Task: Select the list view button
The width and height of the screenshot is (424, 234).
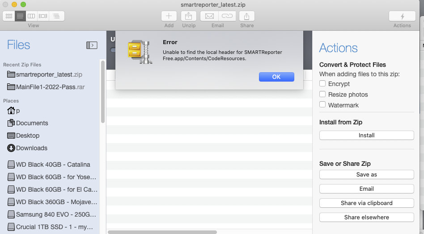Action: (x=20, y=16)
